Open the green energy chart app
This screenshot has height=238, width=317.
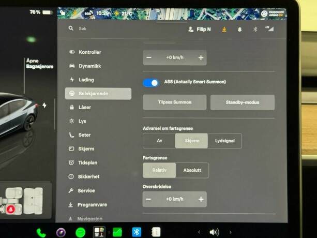pyautogui.click(x=117, y=232)
